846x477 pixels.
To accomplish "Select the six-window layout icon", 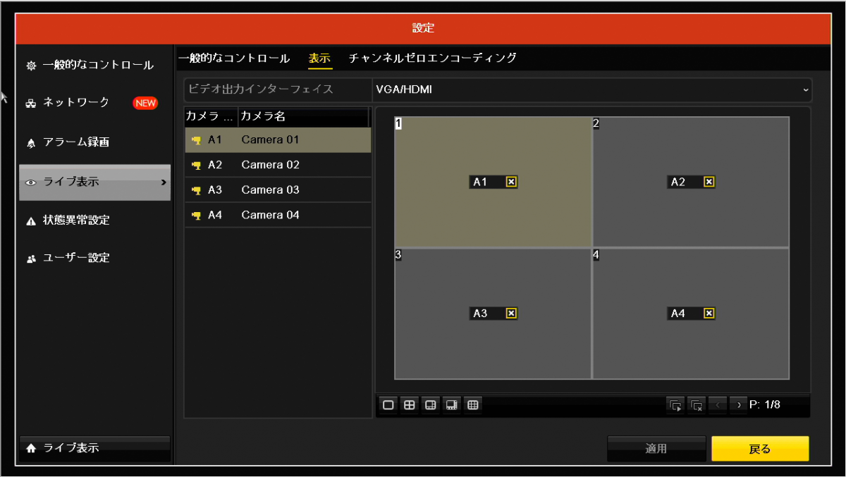I will [x=430, y=404].
